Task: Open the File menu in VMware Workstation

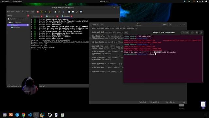Action: coord(8,12)
